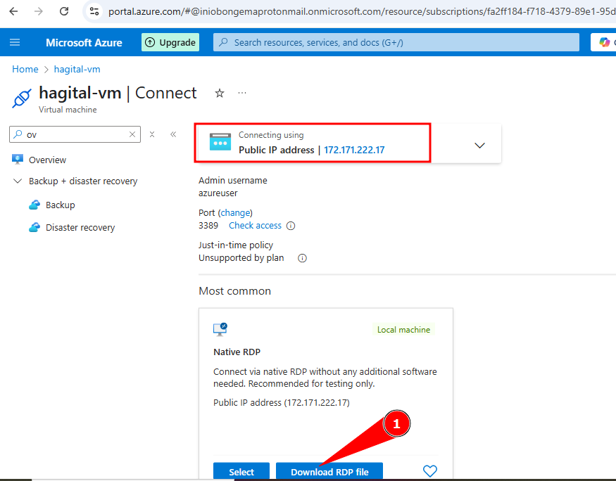Open the Azure portal hamburger menu
The width and height of the screenshot is (616, 481).
pyautogui.click(x=15, y=42)
